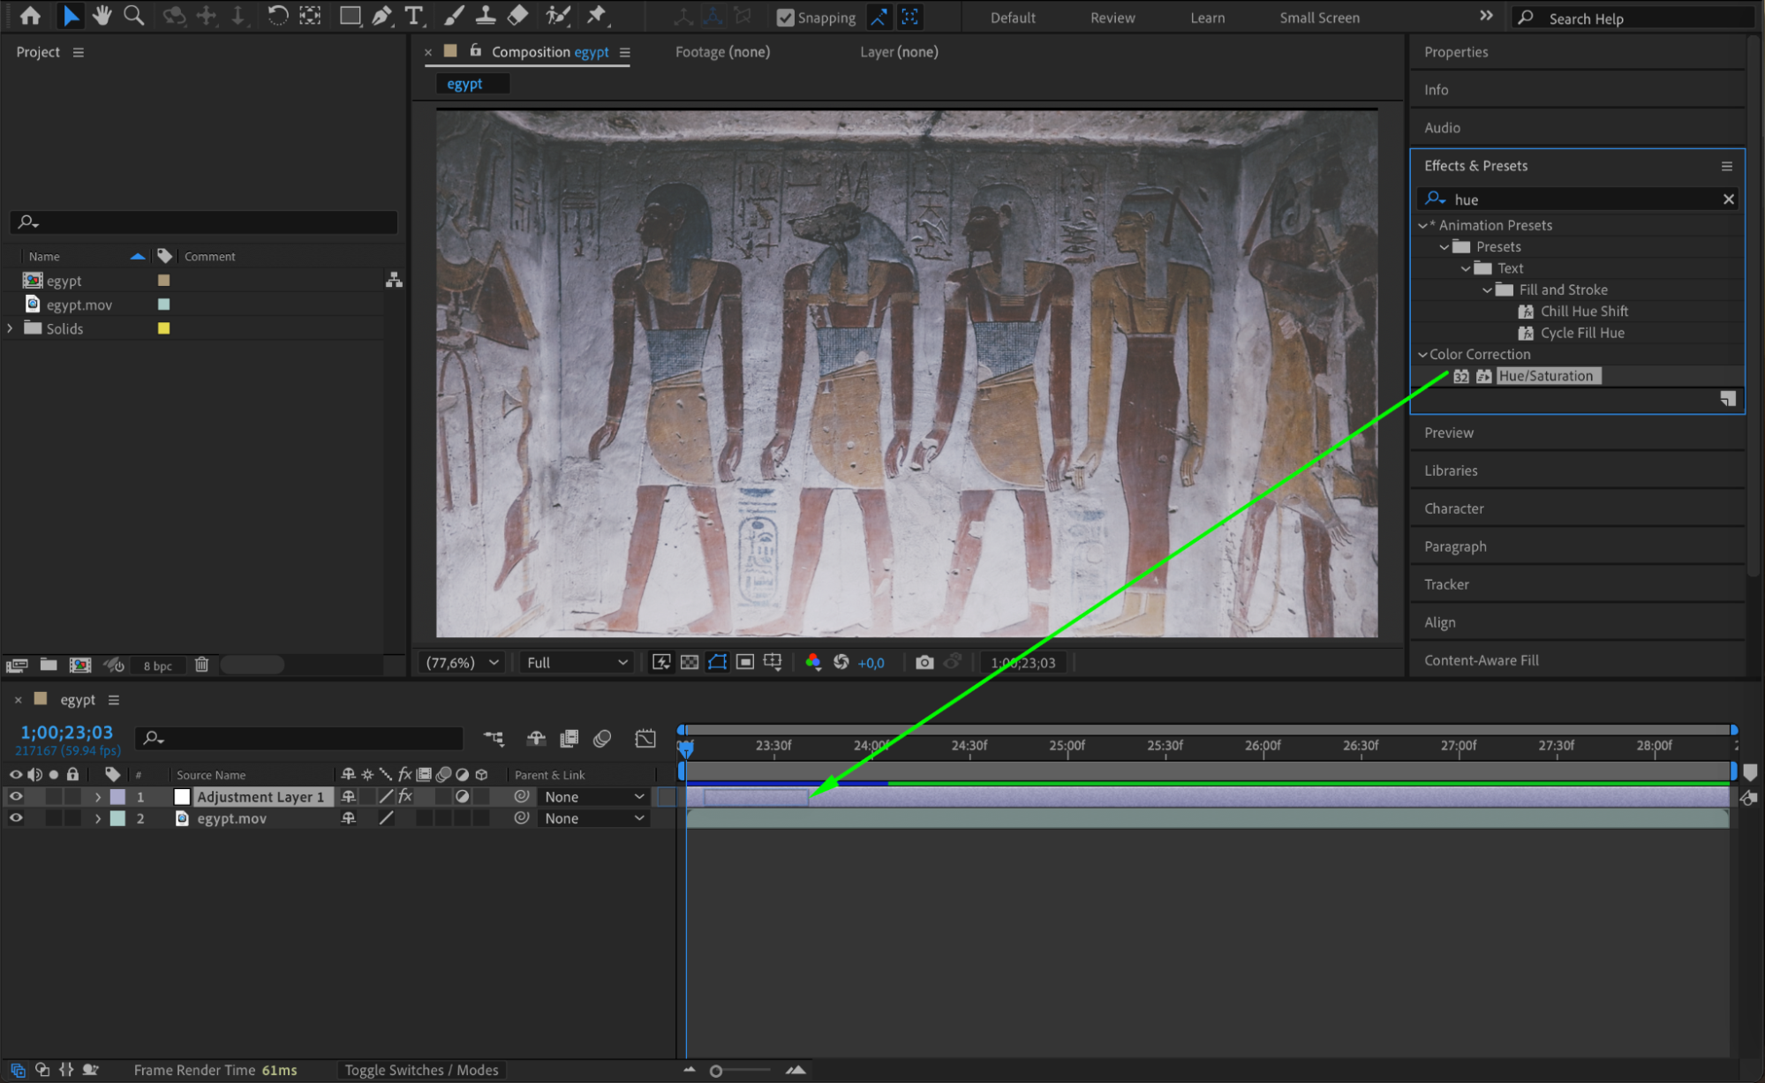The image size is (1765, 1083).
Task: Hide Adjustment Layer 1 with eye icon
Action: coord(16,796)
